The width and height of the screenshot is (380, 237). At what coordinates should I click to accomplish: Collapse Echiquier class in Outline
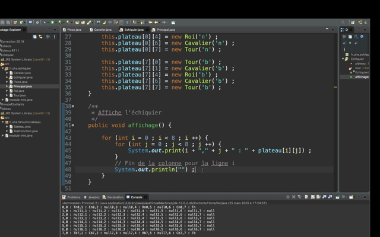click(344, 59)
